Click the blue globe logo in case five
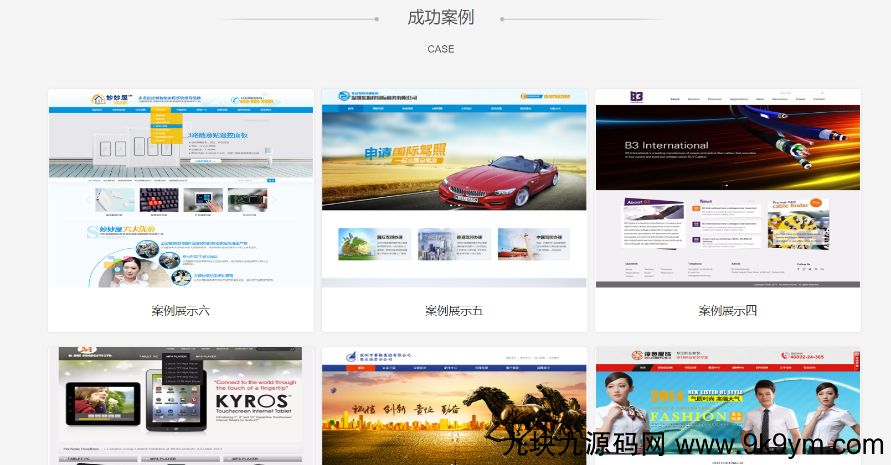 (x=344, y=96)
